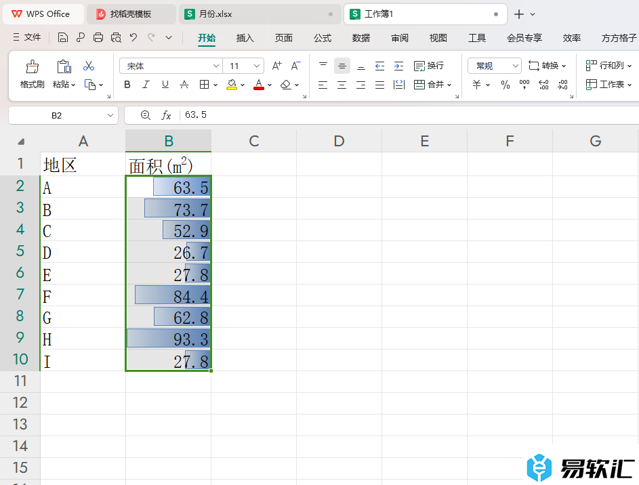Viewport: 639px width, 485px height.
Task: Toggle Italic formatting
Action: coord(146,85)
